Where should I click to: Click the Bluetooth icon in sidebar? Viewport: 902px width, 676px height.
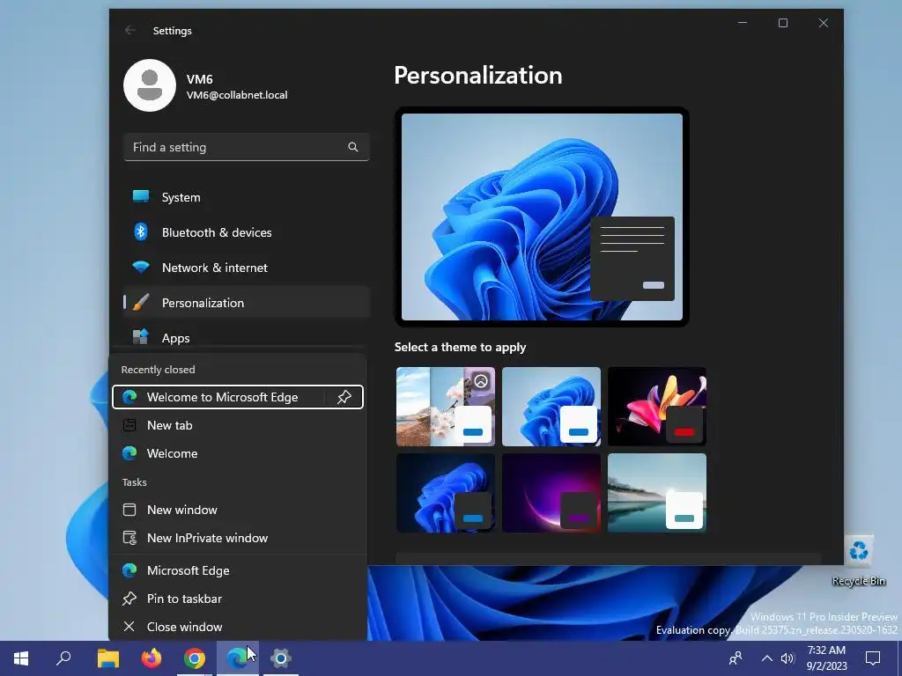141,232
